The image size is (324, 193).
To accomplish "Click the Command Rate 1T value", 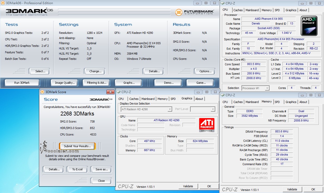I will (x=282, y=164).
